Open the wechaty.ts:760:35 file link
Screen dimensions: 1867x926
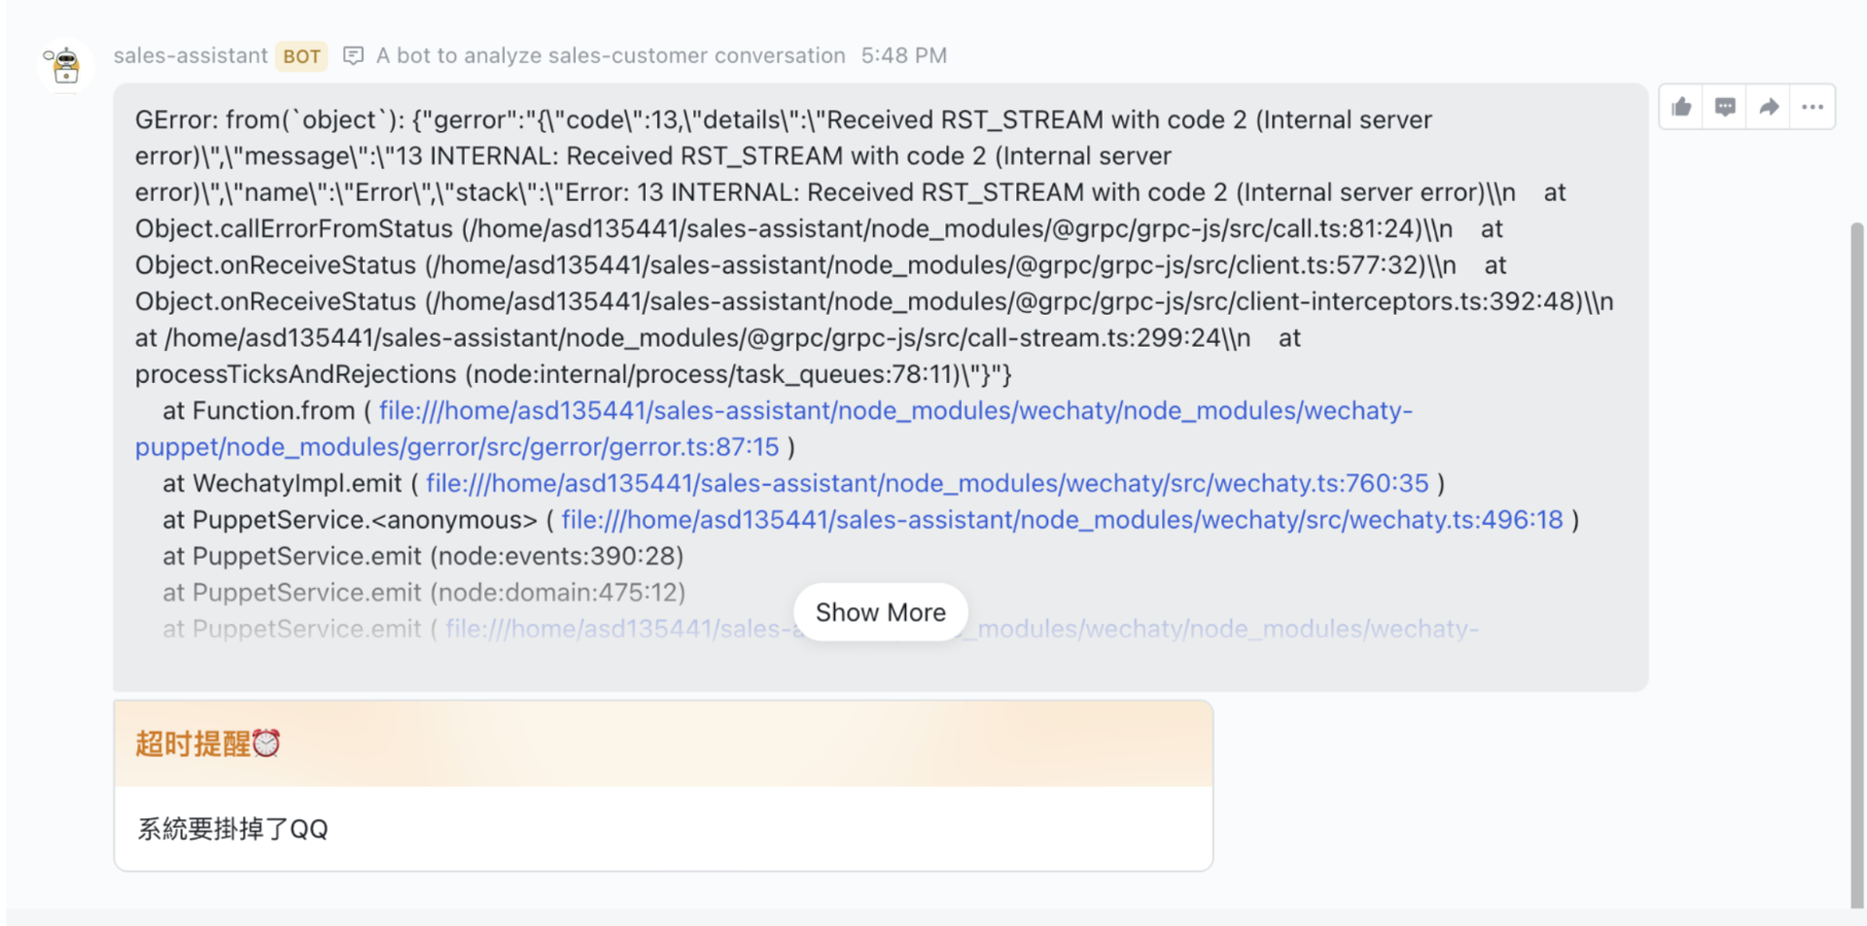click(x=927, y=483)
